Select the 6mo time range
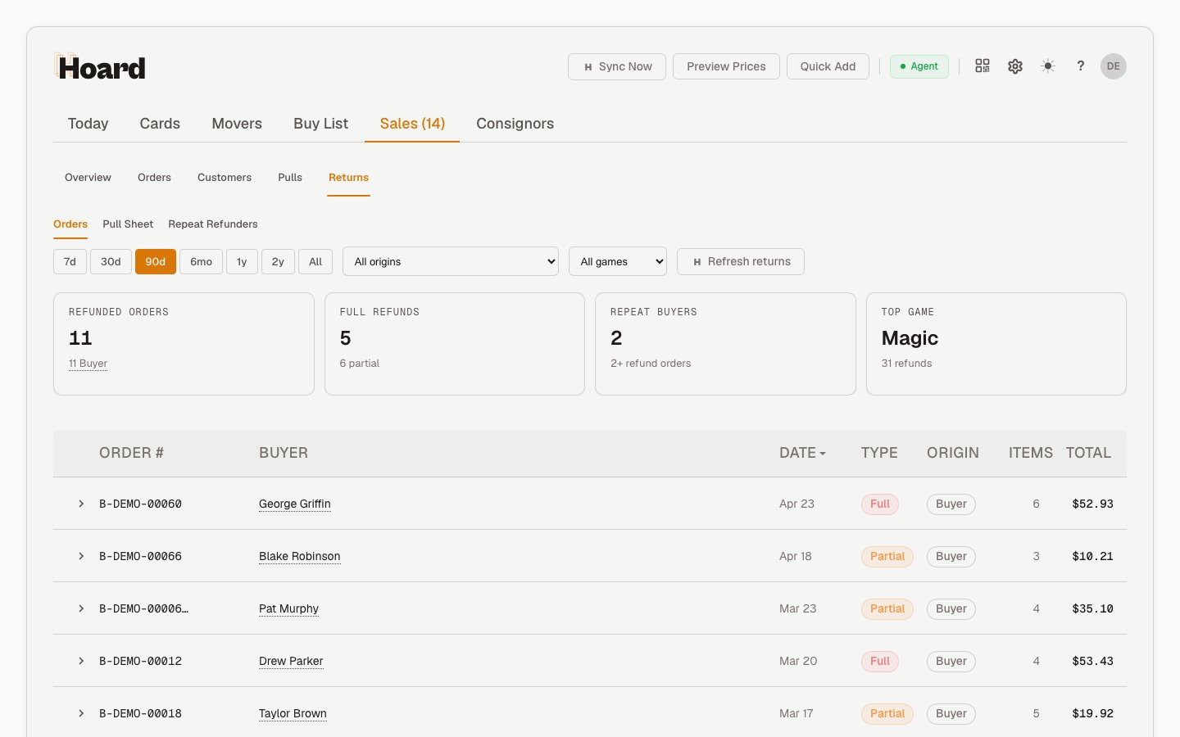Viewport: 1180px width, 737px height. tap(201, 261)
